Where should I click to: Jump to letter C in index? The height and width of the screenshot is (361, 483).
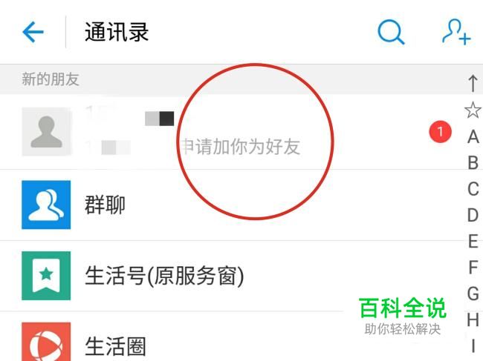473,188
